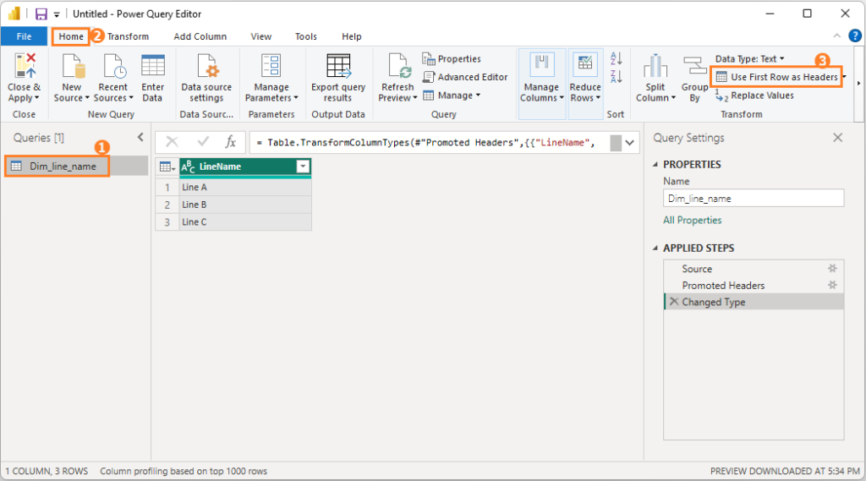Open the quick access toolbar dropdown
This screenshot has width=866, height=481.
coord(57,15)
